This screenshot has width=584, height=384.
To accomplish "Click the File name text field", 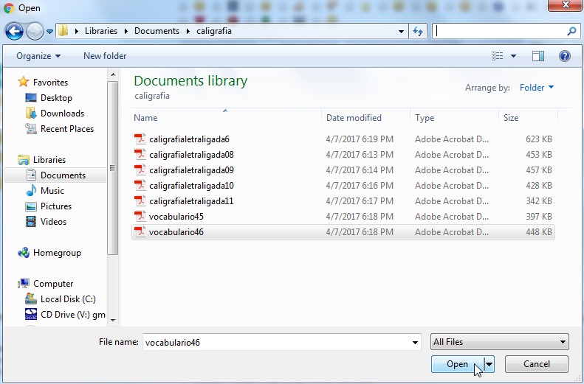I will point(277,342).
